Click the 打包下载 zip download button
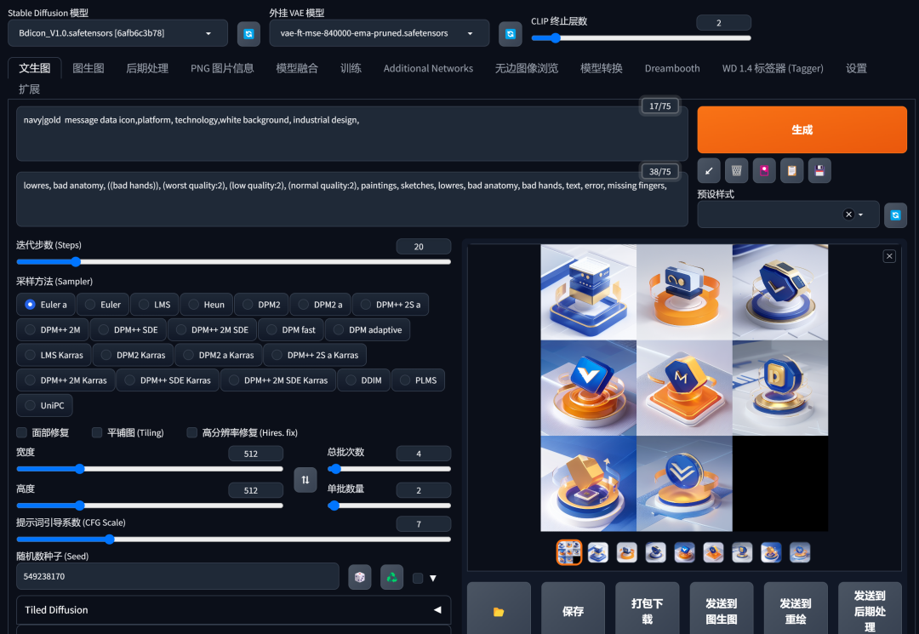 [x=647, y=611]
